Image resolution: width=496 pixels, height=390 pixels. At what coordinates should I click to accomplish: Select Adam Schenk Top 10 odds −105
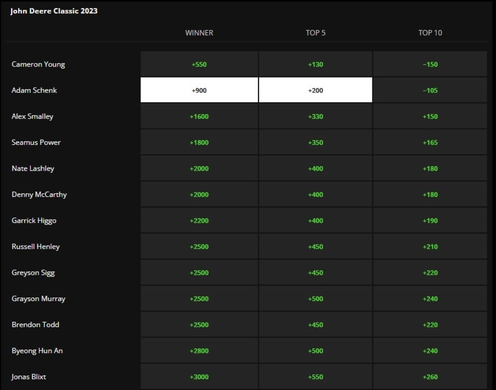tap(430, 90)
